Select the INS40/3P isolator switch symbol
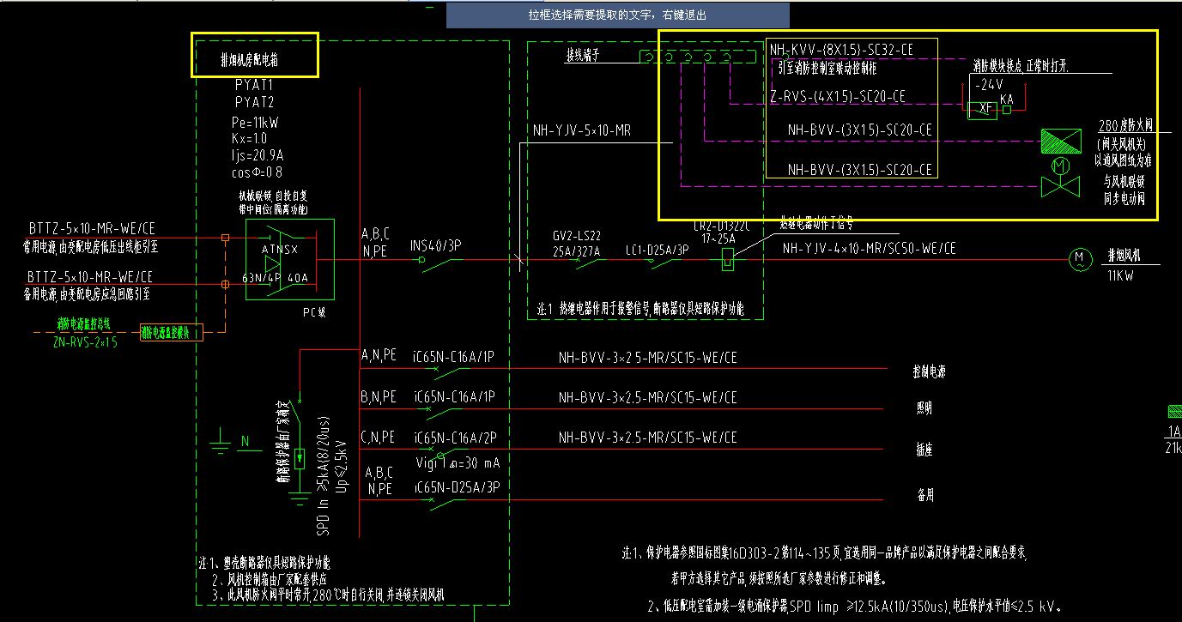The width and height of the screenshot is (1182, 622). pyautogui.click(x=440, y=262)
